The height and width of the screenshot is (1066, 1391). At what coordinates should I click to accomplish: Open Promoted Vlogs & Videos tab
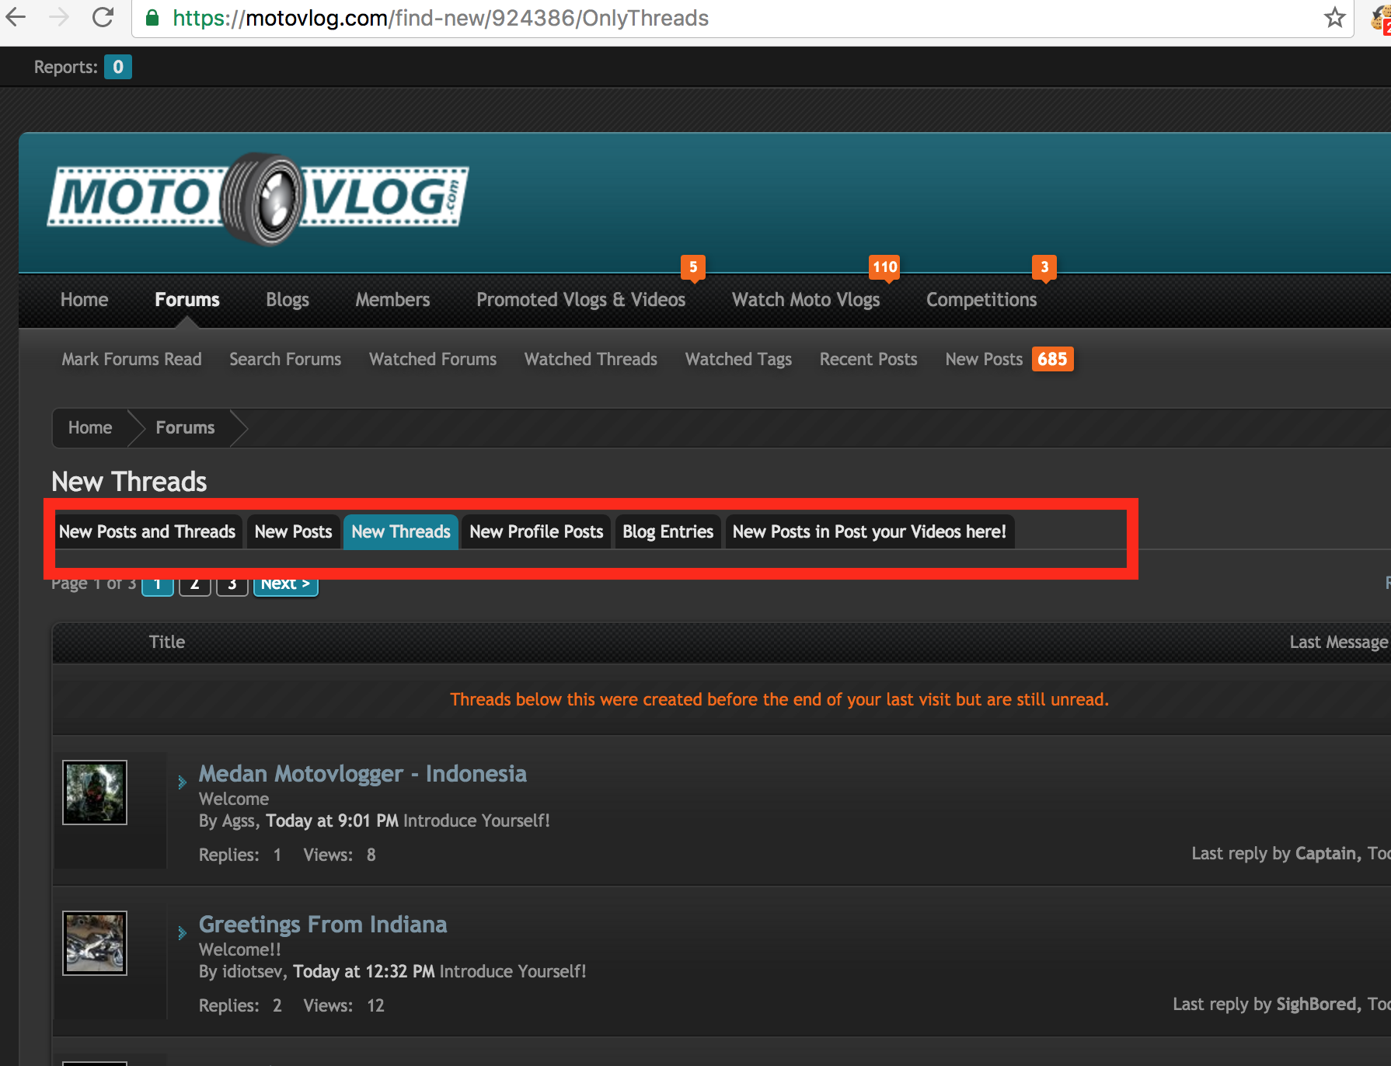click(581, 300)
